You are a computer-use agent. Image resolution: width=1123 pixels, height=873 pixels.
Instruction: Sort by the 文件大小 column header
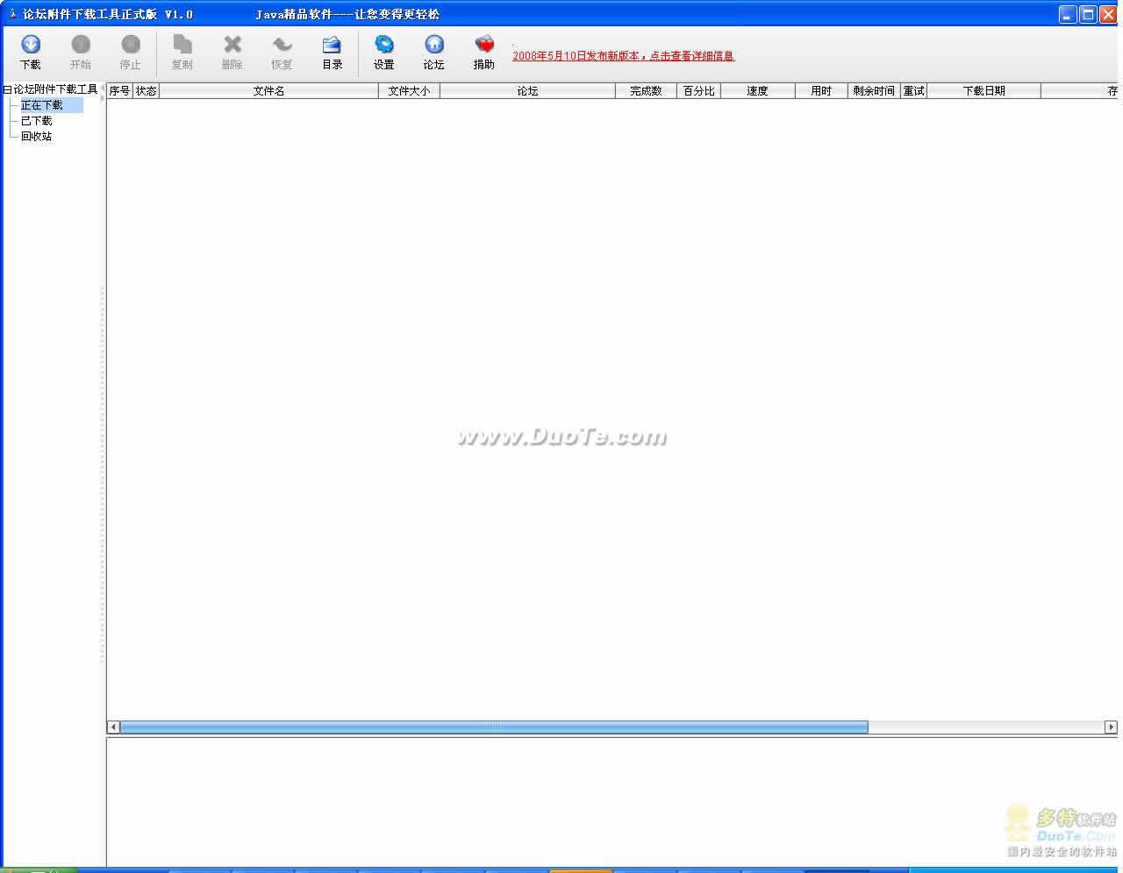coord(409,91)
